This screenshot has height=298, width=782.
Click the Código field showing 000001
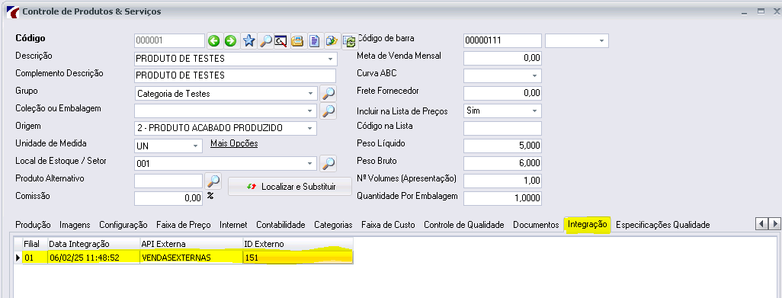point(169,41)
